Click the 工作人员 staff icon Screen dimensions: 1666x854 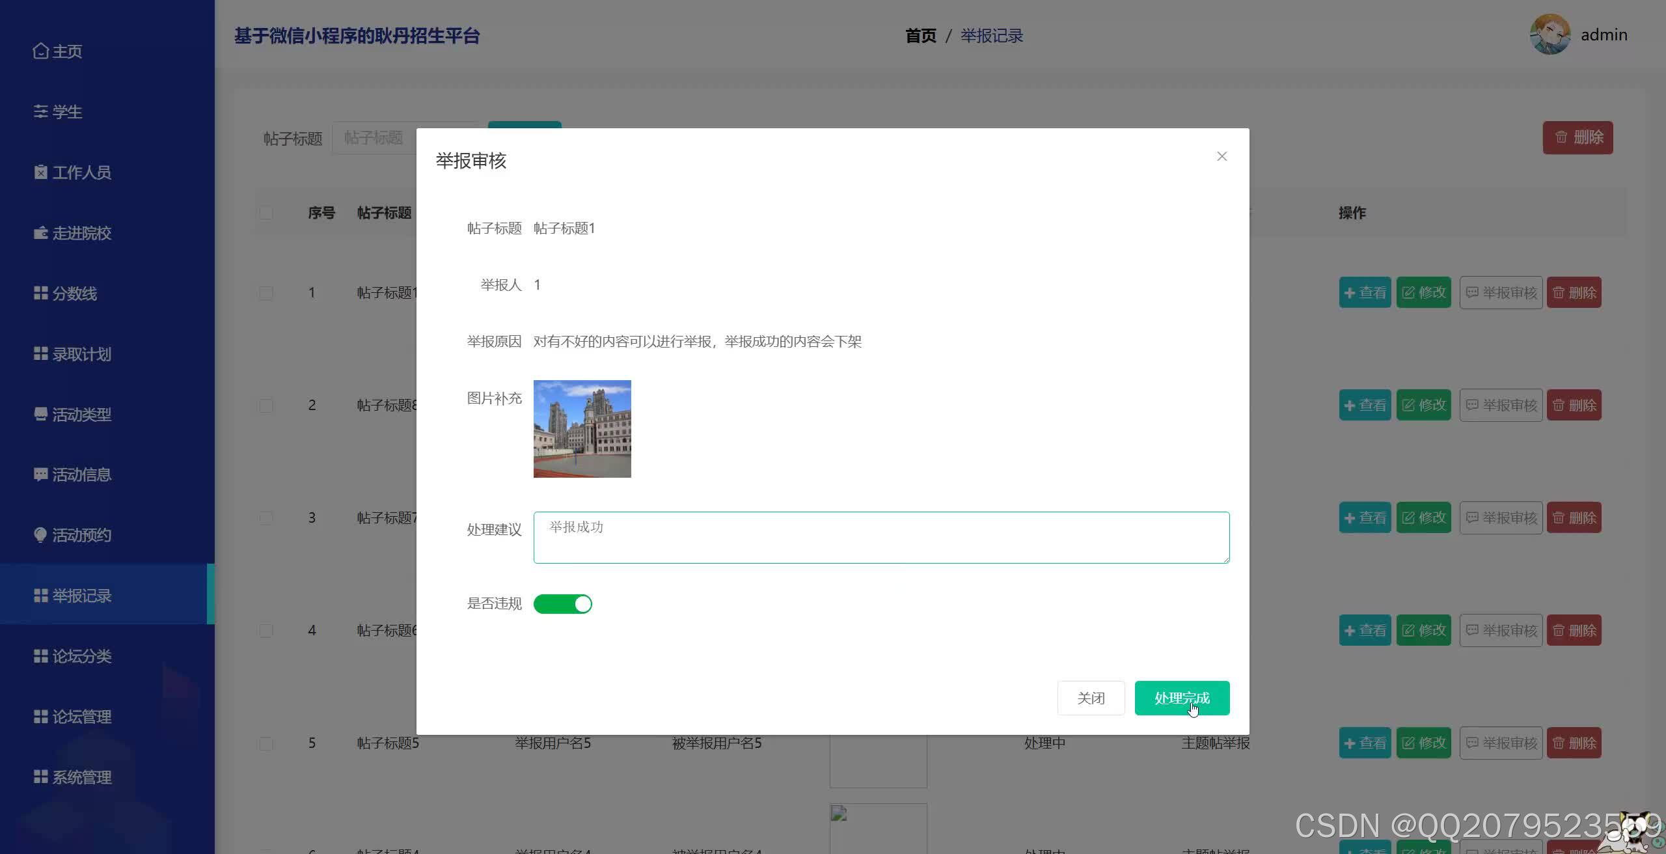point(40,172)
